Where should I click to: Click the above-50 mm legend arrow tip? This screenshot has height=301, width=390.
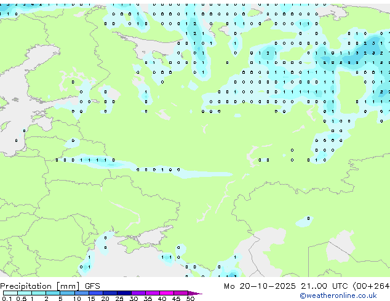click(195, 294)
